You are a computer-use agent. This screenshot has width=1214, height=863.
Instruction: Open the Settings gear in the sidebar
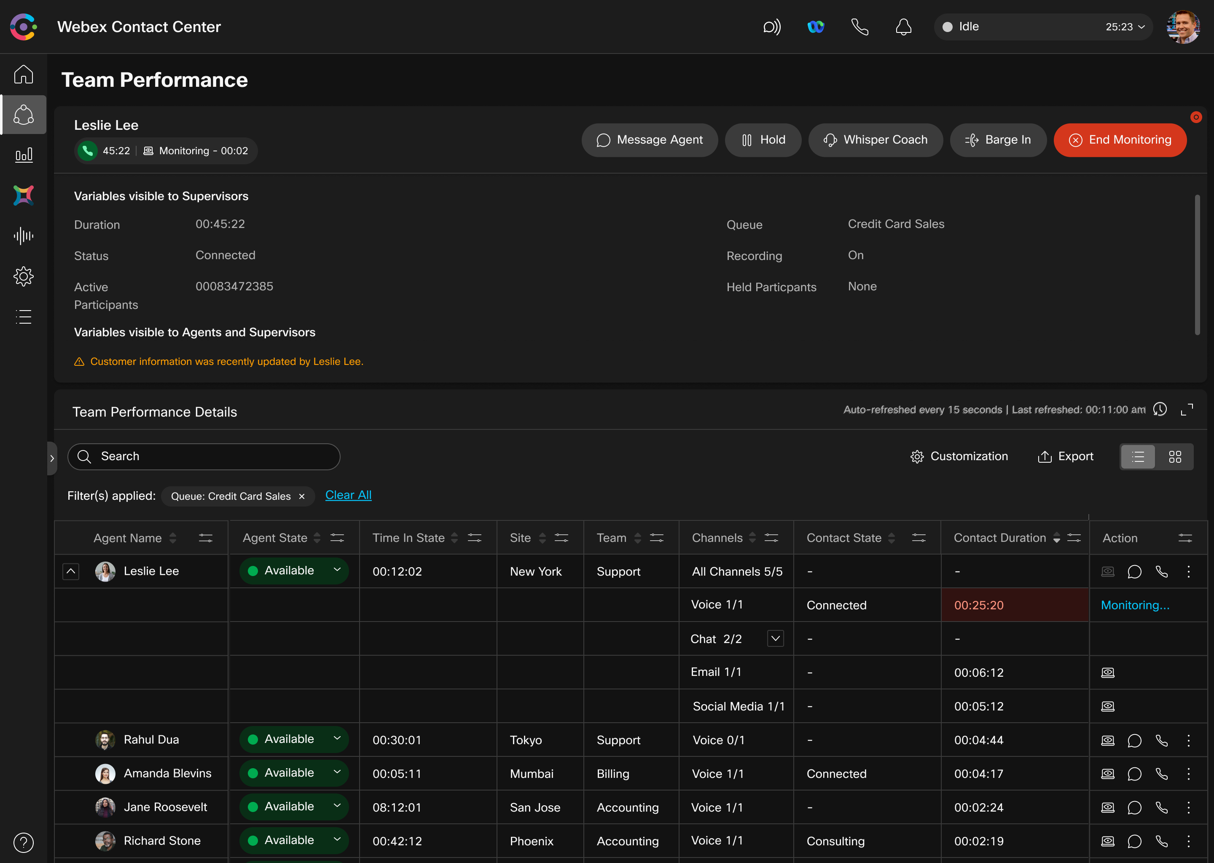23,276
